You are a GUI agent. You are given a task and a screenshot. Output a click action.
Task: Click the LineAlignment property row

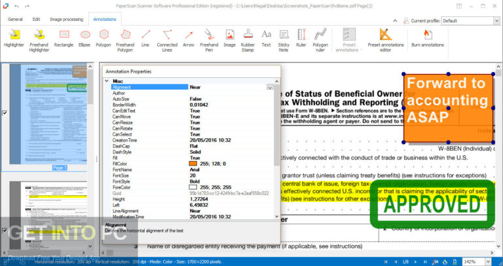pyautogui.click(x=192, y=211)
